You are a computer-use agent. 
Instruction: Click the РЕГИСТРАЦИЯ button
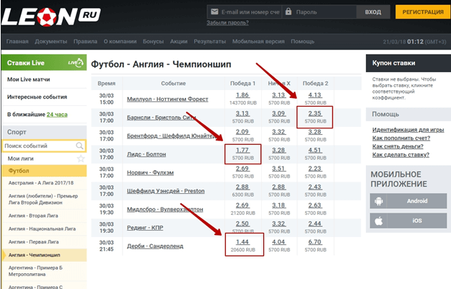[x=423, y=12]
